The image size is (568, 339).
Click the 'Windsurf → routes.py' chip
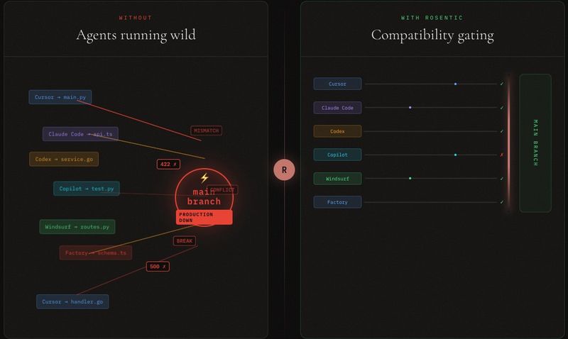click(x=77, y=227)
